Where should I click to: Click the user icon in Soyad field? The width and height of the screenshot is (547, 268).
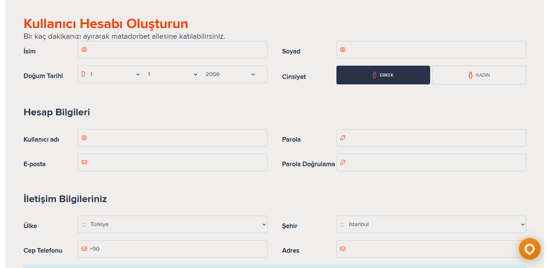(343, 49)
